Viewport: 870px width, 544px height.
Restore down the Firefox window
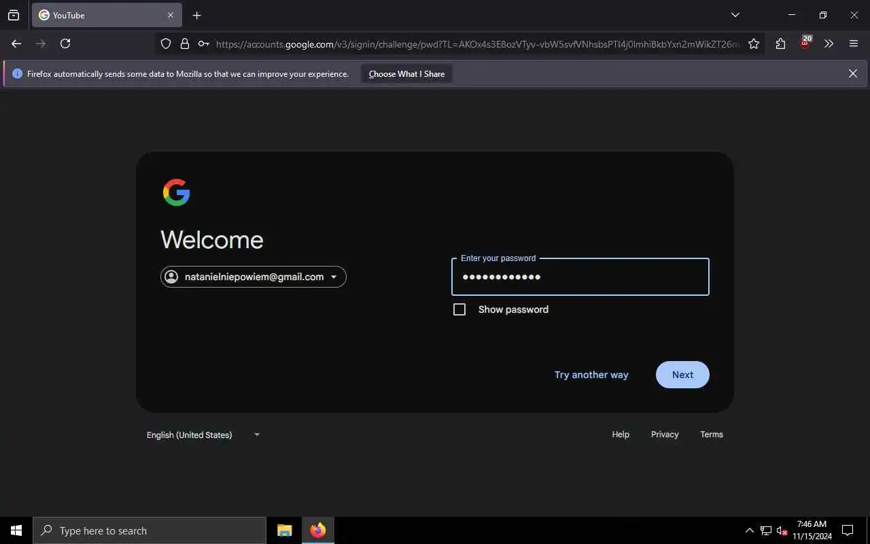click(x=823, y=15)
